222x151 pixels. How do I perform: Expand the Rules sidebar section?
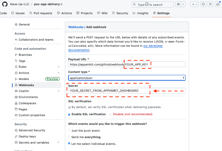[58, 67]
